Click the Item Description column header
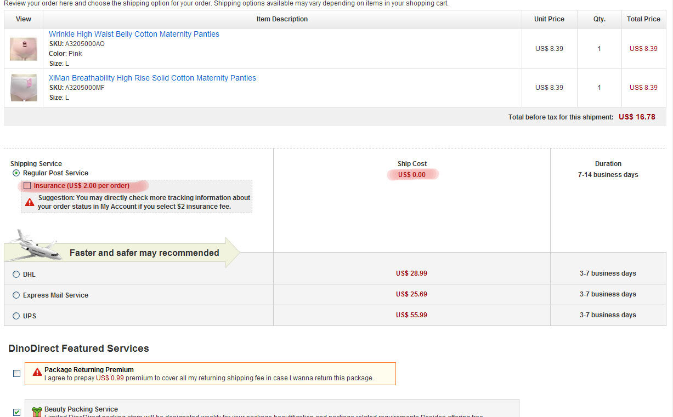 point(282,19)
